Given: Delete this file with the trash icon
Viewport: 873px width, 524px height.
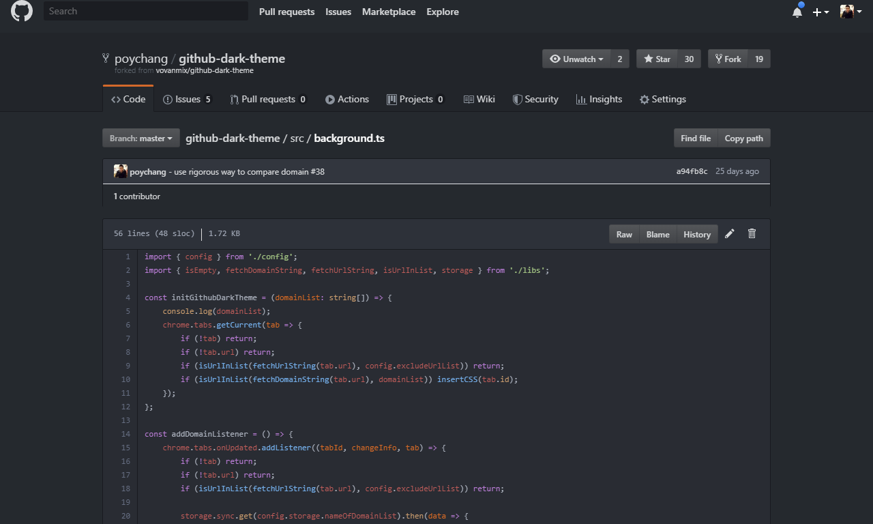Looking at the screenshot, I should 752,234.
